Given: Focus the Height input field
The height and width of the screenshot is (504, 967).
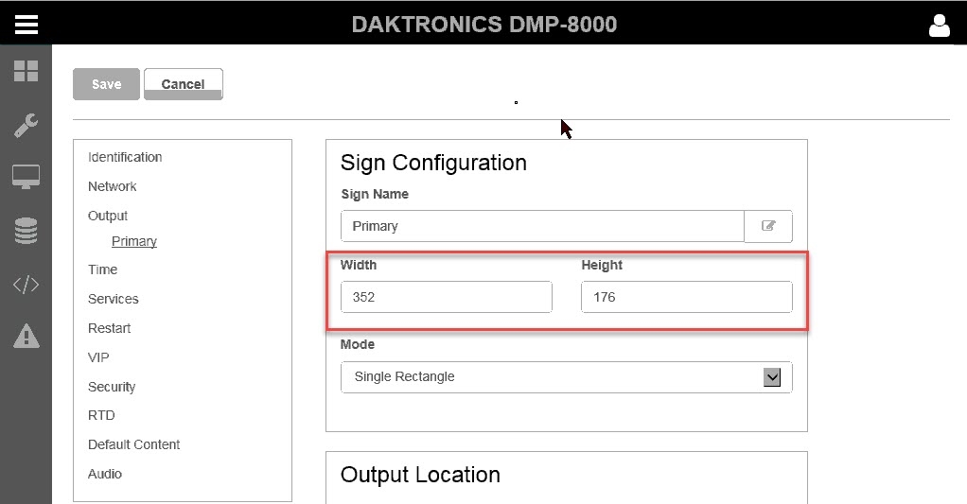Looking at the screenshot, I should click(686, 297).
